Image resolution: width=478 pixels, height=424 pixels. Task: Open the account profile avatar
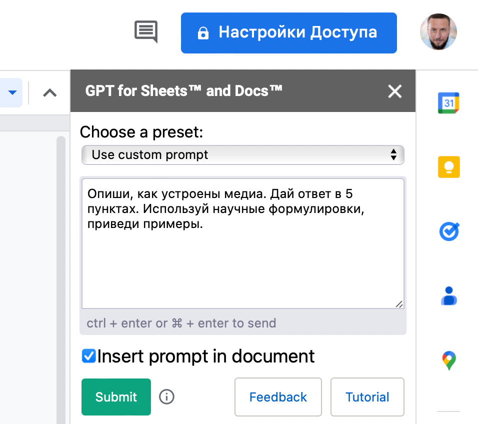pyautogui.click(x=438, y=31)
